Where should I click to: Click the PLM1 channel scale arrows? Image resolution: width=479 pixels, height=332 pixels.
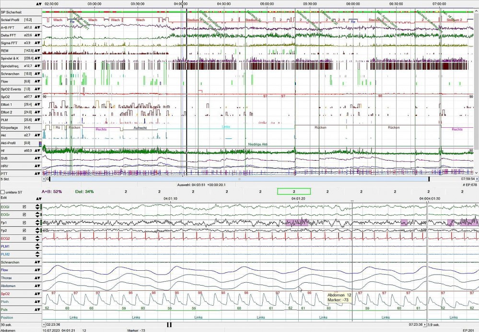(x=37, y=246)
